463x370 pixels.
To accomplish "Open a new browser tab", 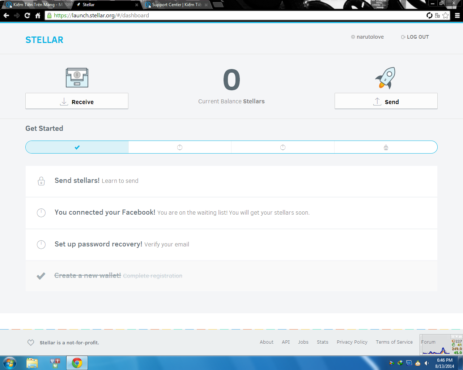I will click(218, 5).
